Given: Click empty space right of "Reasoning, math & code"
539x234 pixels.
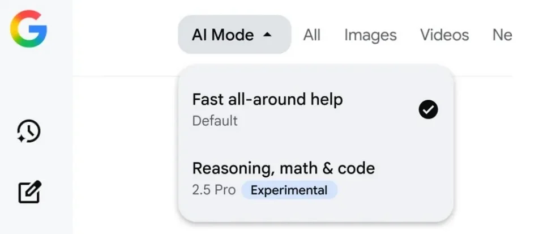Looking at the screenshot, I should pyautogui.click(x=413, y=168).
